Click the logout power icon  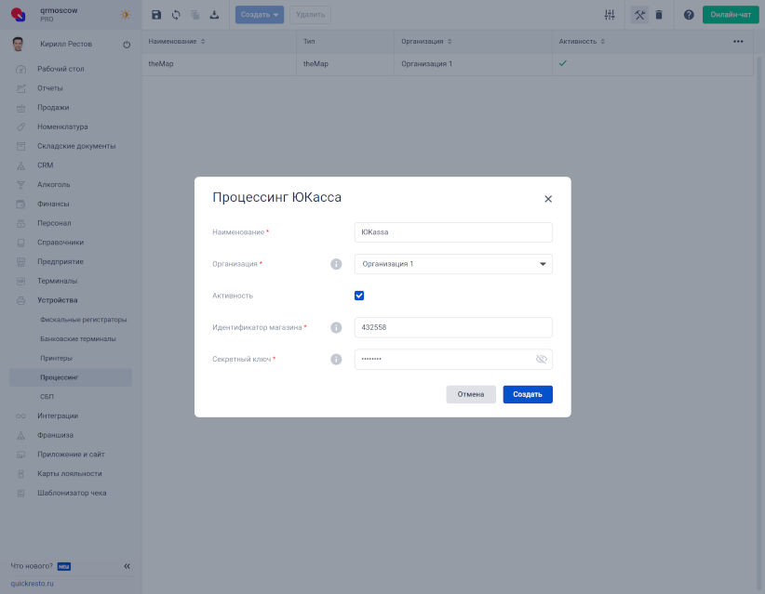[127, 45]
